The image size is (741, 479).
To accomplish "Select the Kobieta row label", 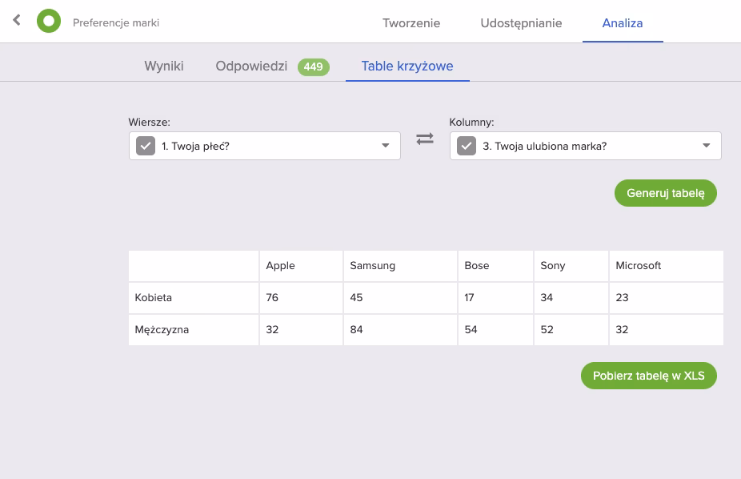I will tap(154, 297).
